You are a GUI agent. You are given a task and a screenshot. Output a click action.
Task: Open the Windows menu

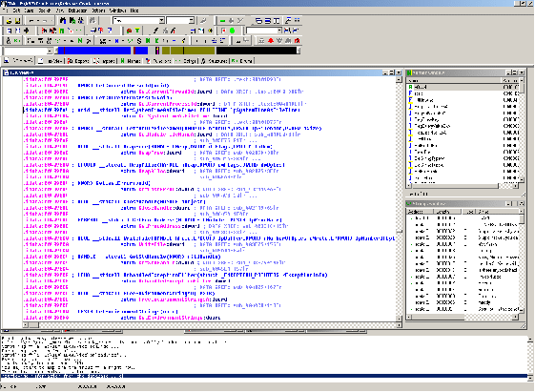[117, 10]
